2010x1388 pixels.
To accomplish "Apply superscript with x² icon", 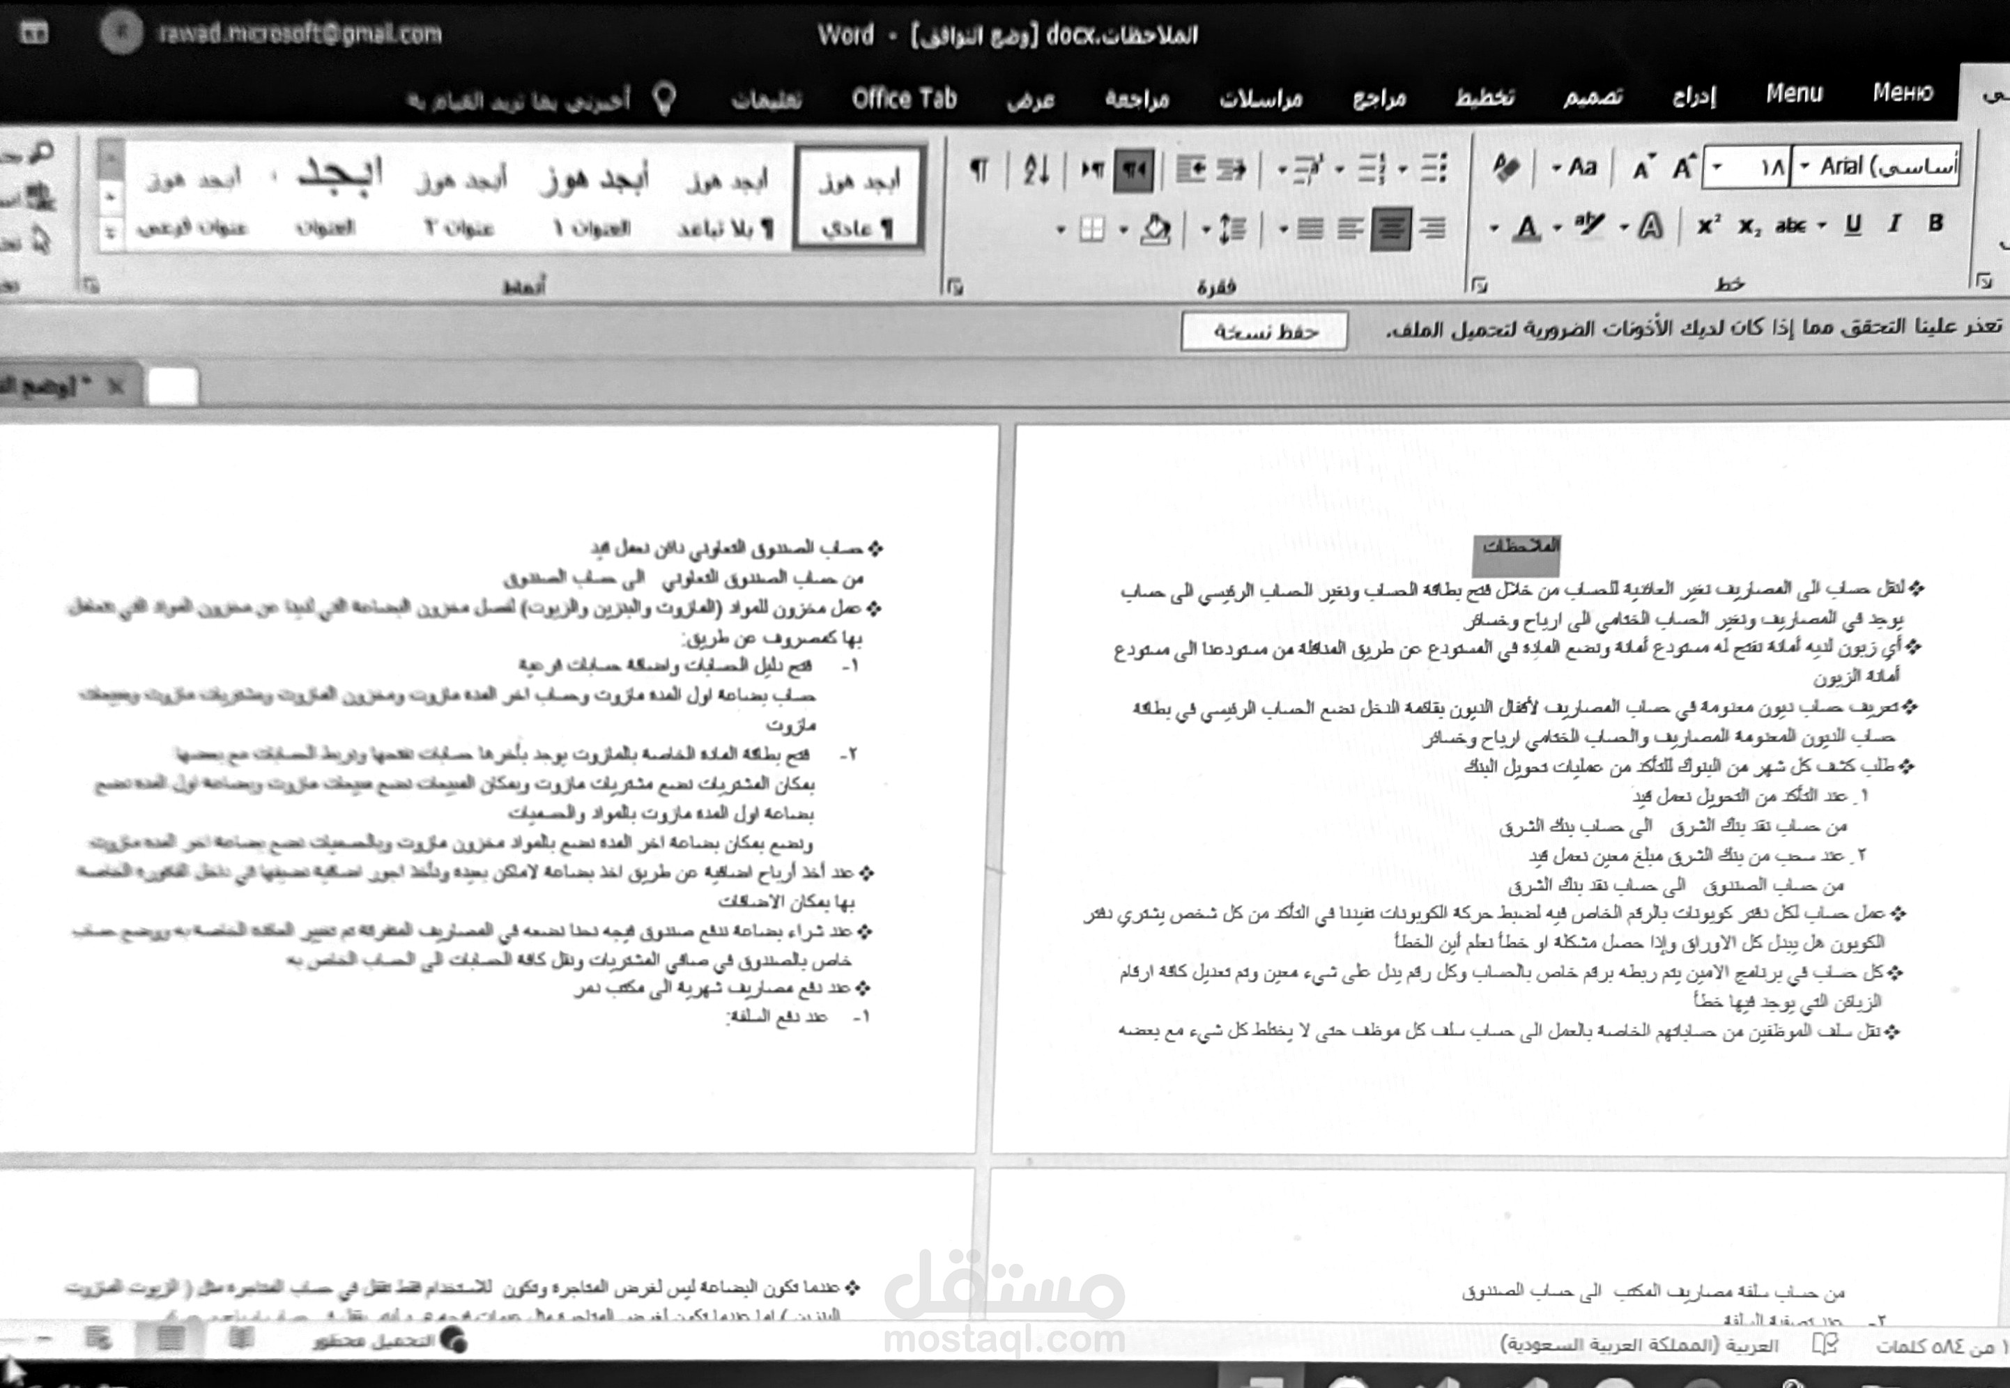I will coord(1708,226).
